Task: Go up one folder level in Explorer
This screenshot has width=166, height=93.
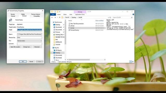Action: click(60, 17)
